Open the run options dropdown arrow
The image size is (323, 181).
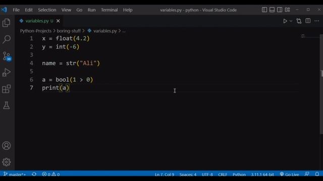(291, 21)
